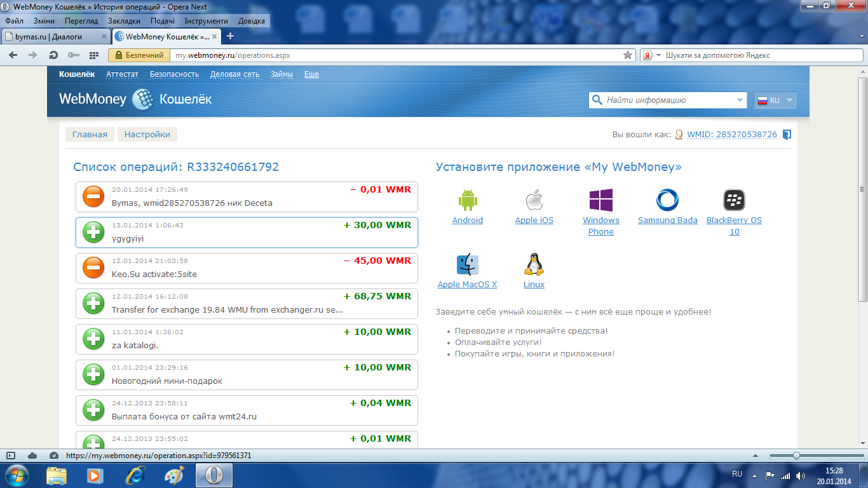Switch to the bymas.ru Диалоги tab
868x488 pixels.
click(x=54, y=36)
